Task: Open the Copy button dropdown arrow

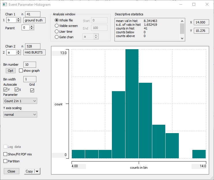Action: point(37,171)
